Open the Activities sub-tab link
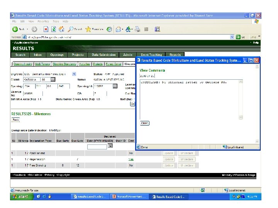The image size is (278, 208). (85, 64)
